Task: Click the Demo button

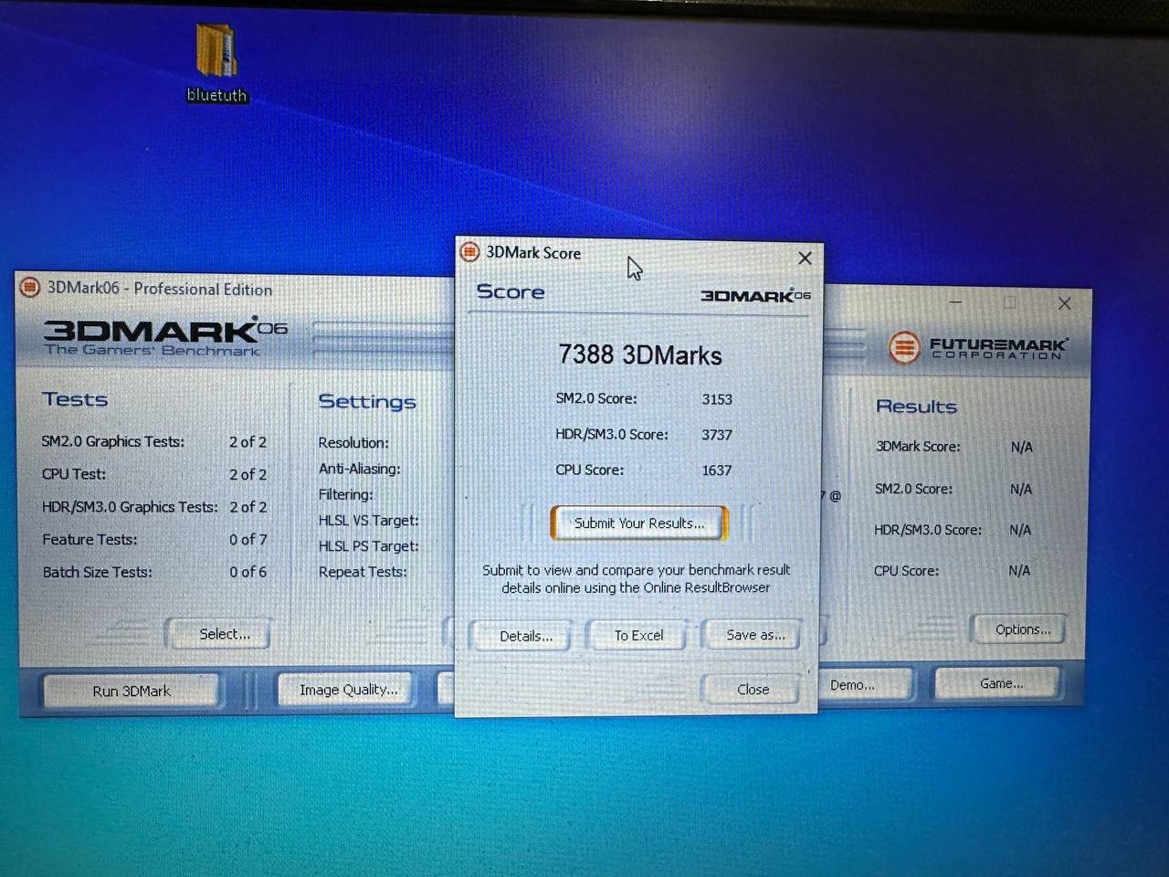Action: (x=864, y=684)
